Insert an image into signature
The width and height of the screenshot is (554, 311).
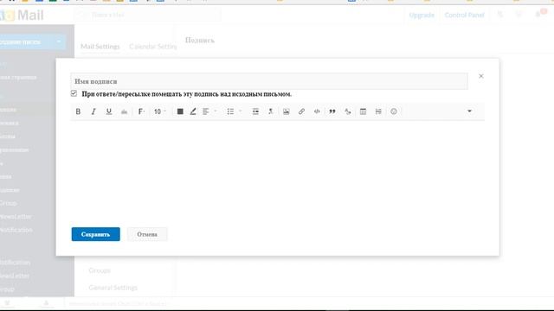tap(287, 111)
